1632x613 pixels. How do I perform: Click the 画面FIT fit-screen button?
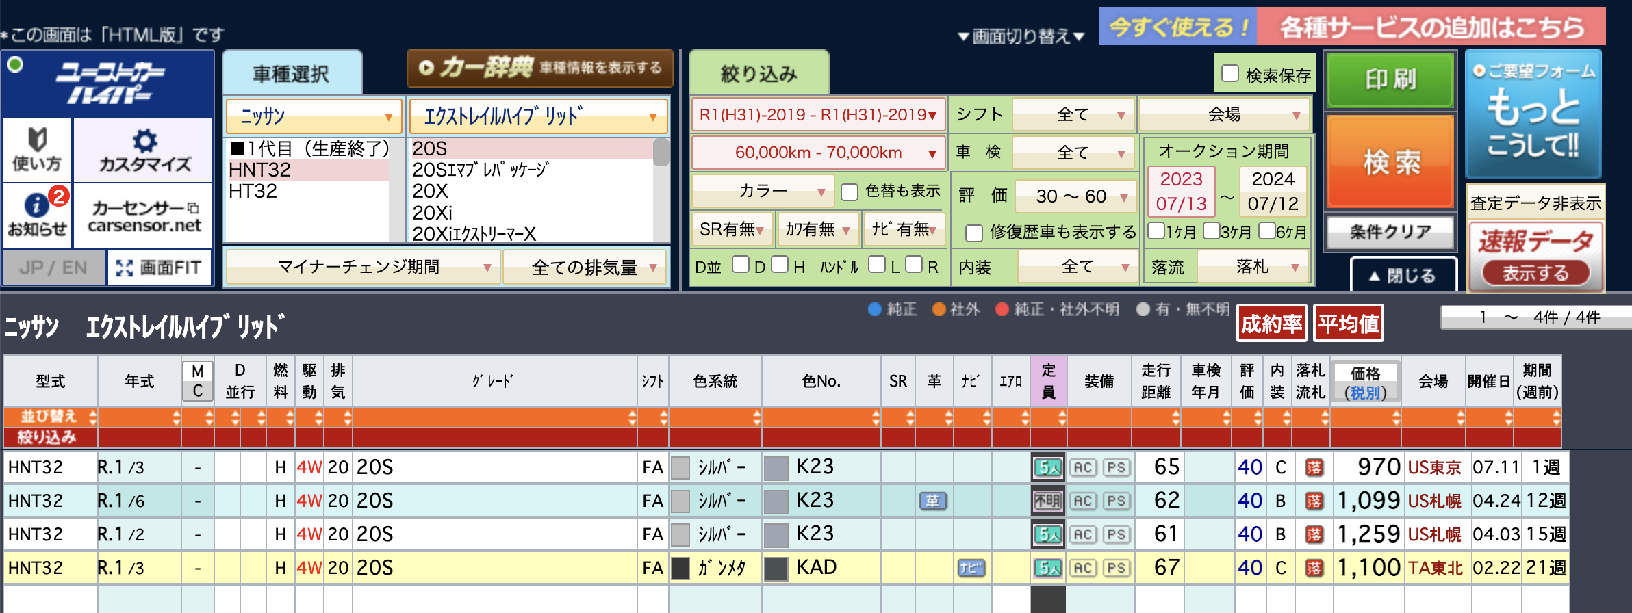160,268
